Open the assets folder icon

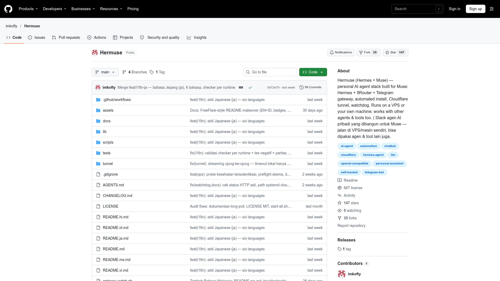pos(98,110)
